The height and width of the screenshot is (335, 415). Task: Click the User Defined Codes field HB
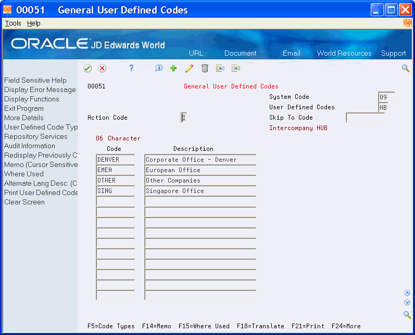pyautogui.click(x=383, y=107)
